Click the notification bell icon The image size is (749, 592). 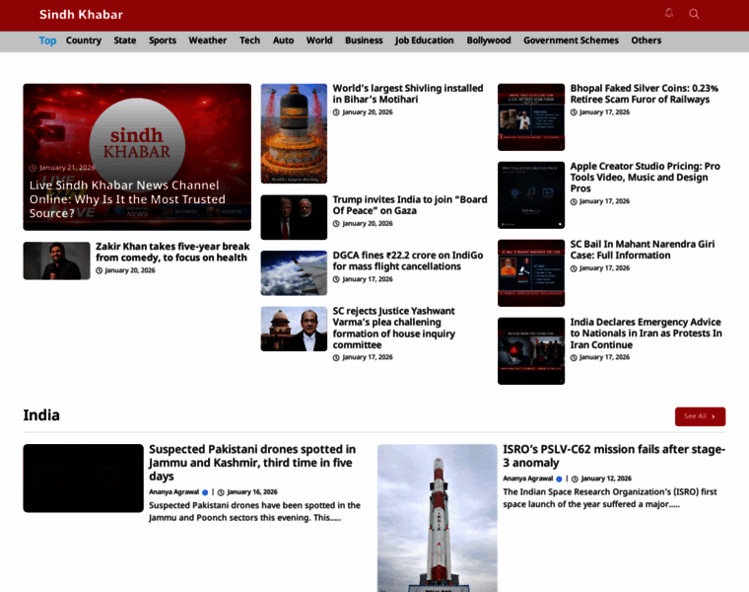tap(669, 14)
